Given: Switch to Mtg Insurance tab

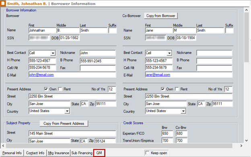Looking at the screenshot, I should pos(59,153).
